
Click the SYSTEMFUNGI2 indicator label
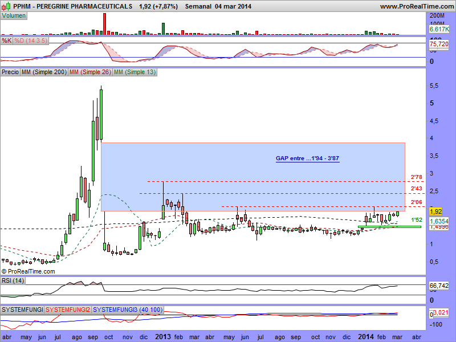[x=68, y=310]
